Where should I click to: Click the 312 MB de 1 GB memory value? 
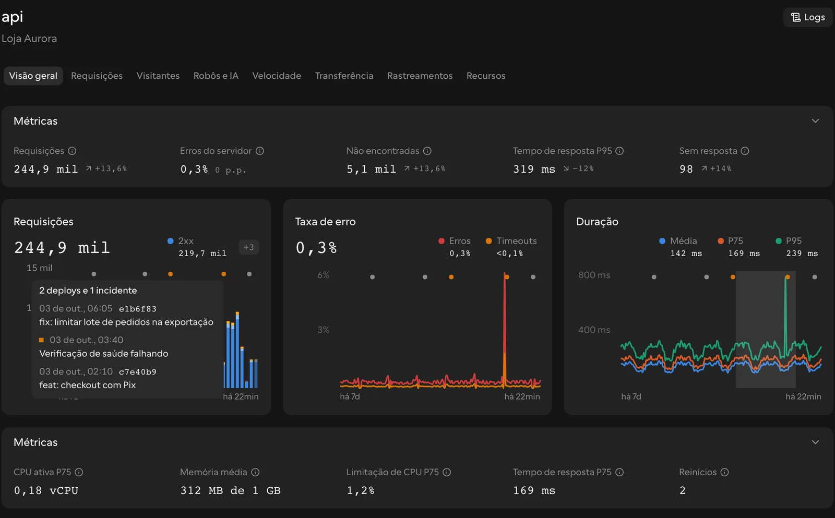(x=230, y=490)
